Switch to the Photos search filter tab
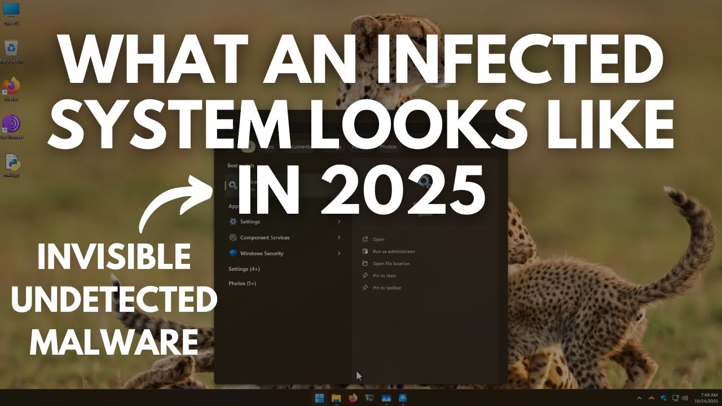This screenshot has width=722, height=406. tap(388, 147)
